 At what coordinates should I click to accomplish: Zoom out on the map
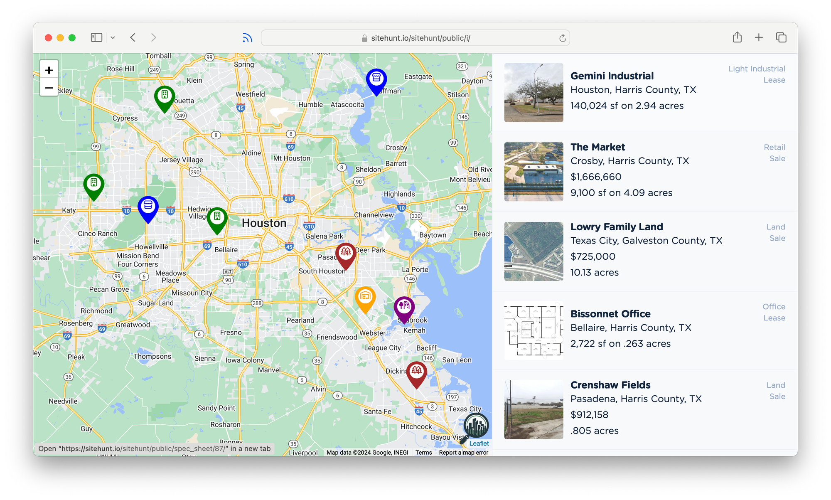[x=49, y=88]
